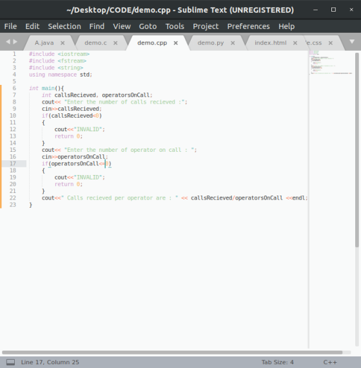Click the 'using namespace std;' line
Screen dimensions: 361x368
pos(61,75)
